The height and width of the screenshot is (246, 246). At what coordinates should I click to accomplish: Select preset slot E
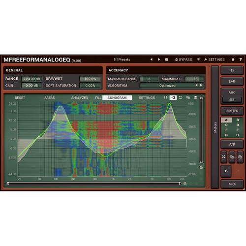pyautogui.click(x=226, y=130)
